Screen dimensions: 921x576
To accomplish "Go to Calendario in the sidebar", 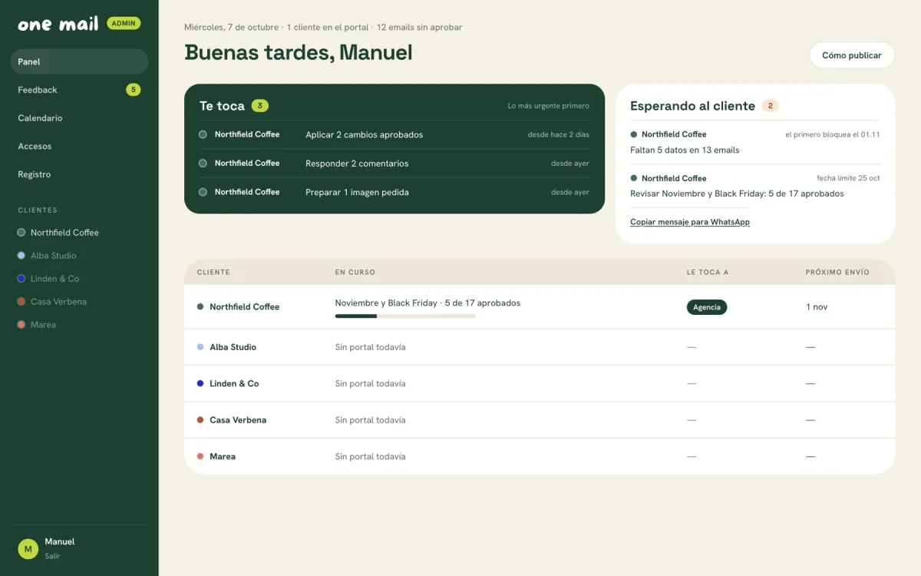I will 79,118.
